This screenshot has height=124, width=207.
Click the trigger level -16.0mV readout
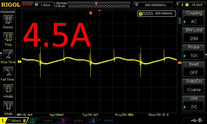pos(197,5)
